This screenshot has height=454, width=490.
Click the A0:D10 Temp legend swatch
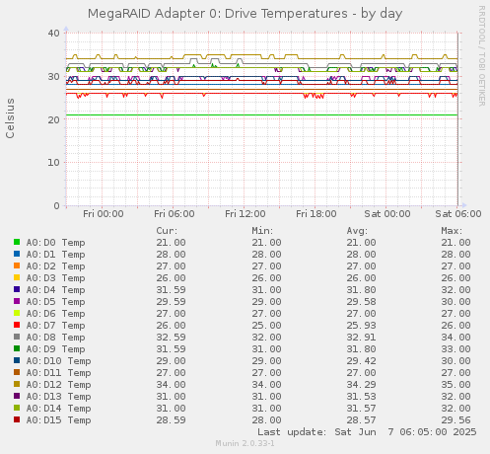(x=17, y=360)
